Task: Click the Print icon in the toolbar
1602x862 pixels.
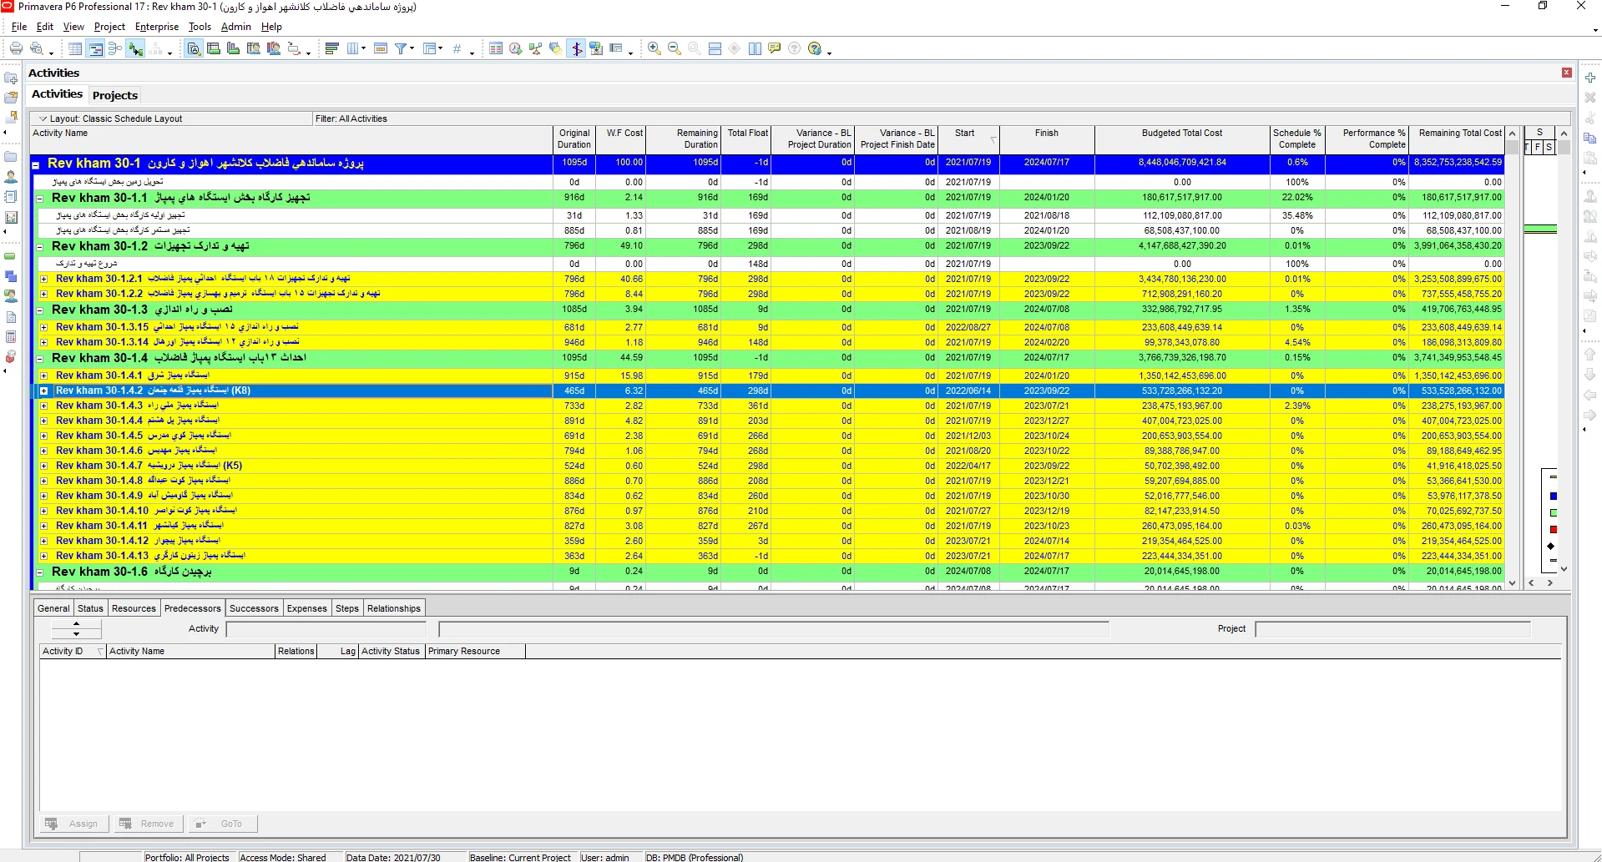Action: click(16, 49)
